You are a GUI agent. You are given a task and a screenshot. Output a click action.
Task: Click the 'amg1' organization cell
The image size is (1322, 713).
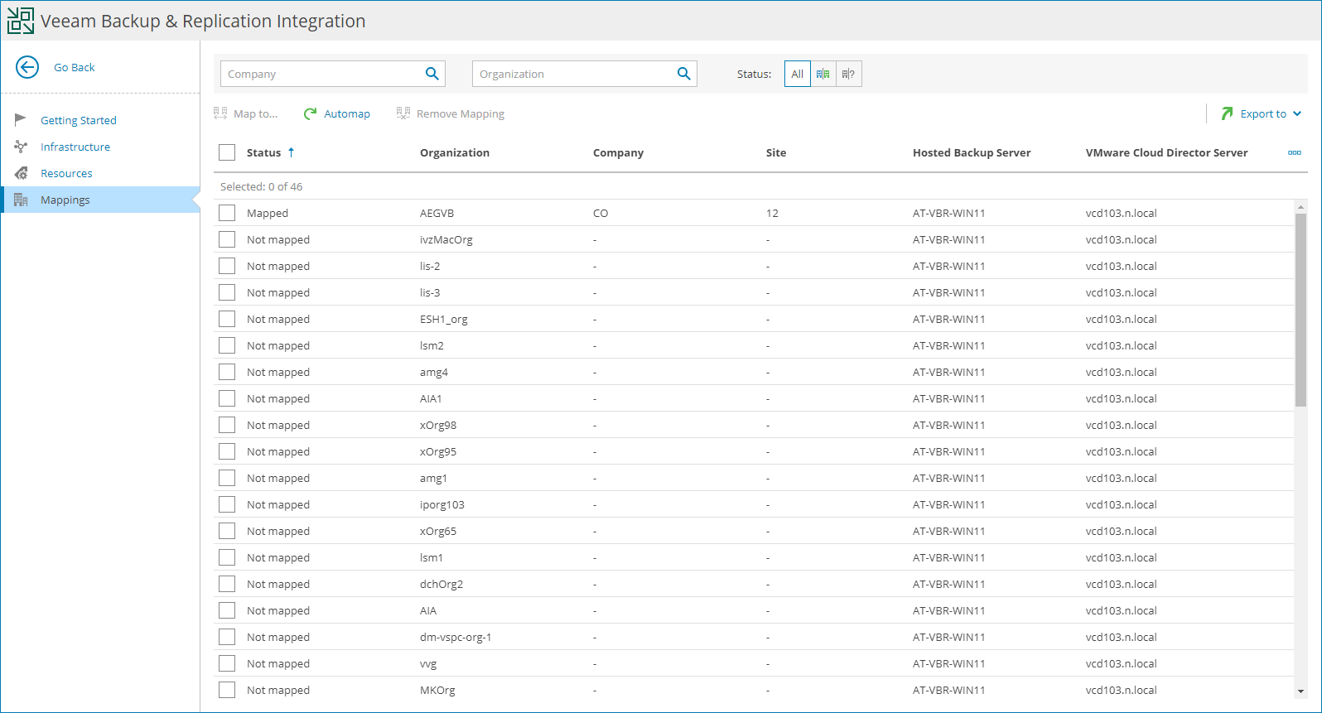coord(433,478)
